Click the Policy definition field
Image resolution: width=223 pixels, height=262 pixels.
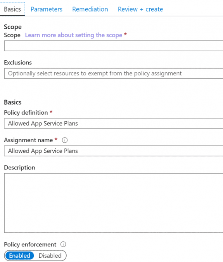(114, 124)
